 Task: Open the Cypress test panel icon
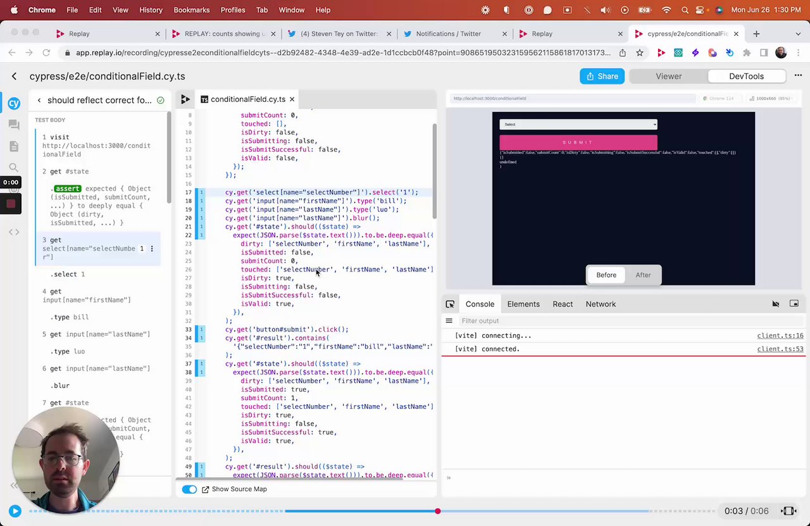click(14, 103)
